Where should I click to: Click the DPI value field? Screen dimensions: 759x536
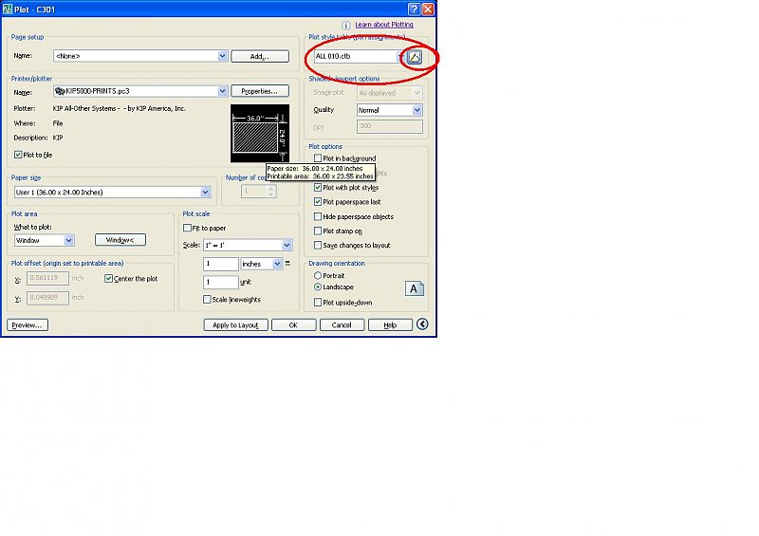(390, 126)
